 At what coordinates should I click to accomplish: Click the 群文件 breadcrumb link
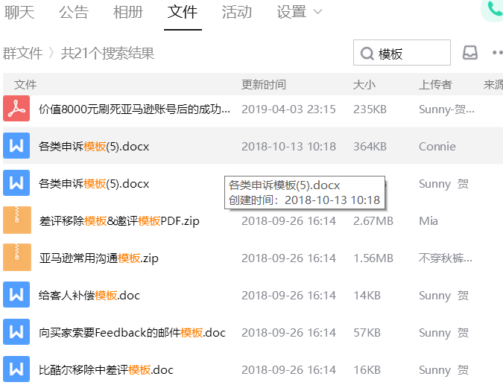pos(22,53)
